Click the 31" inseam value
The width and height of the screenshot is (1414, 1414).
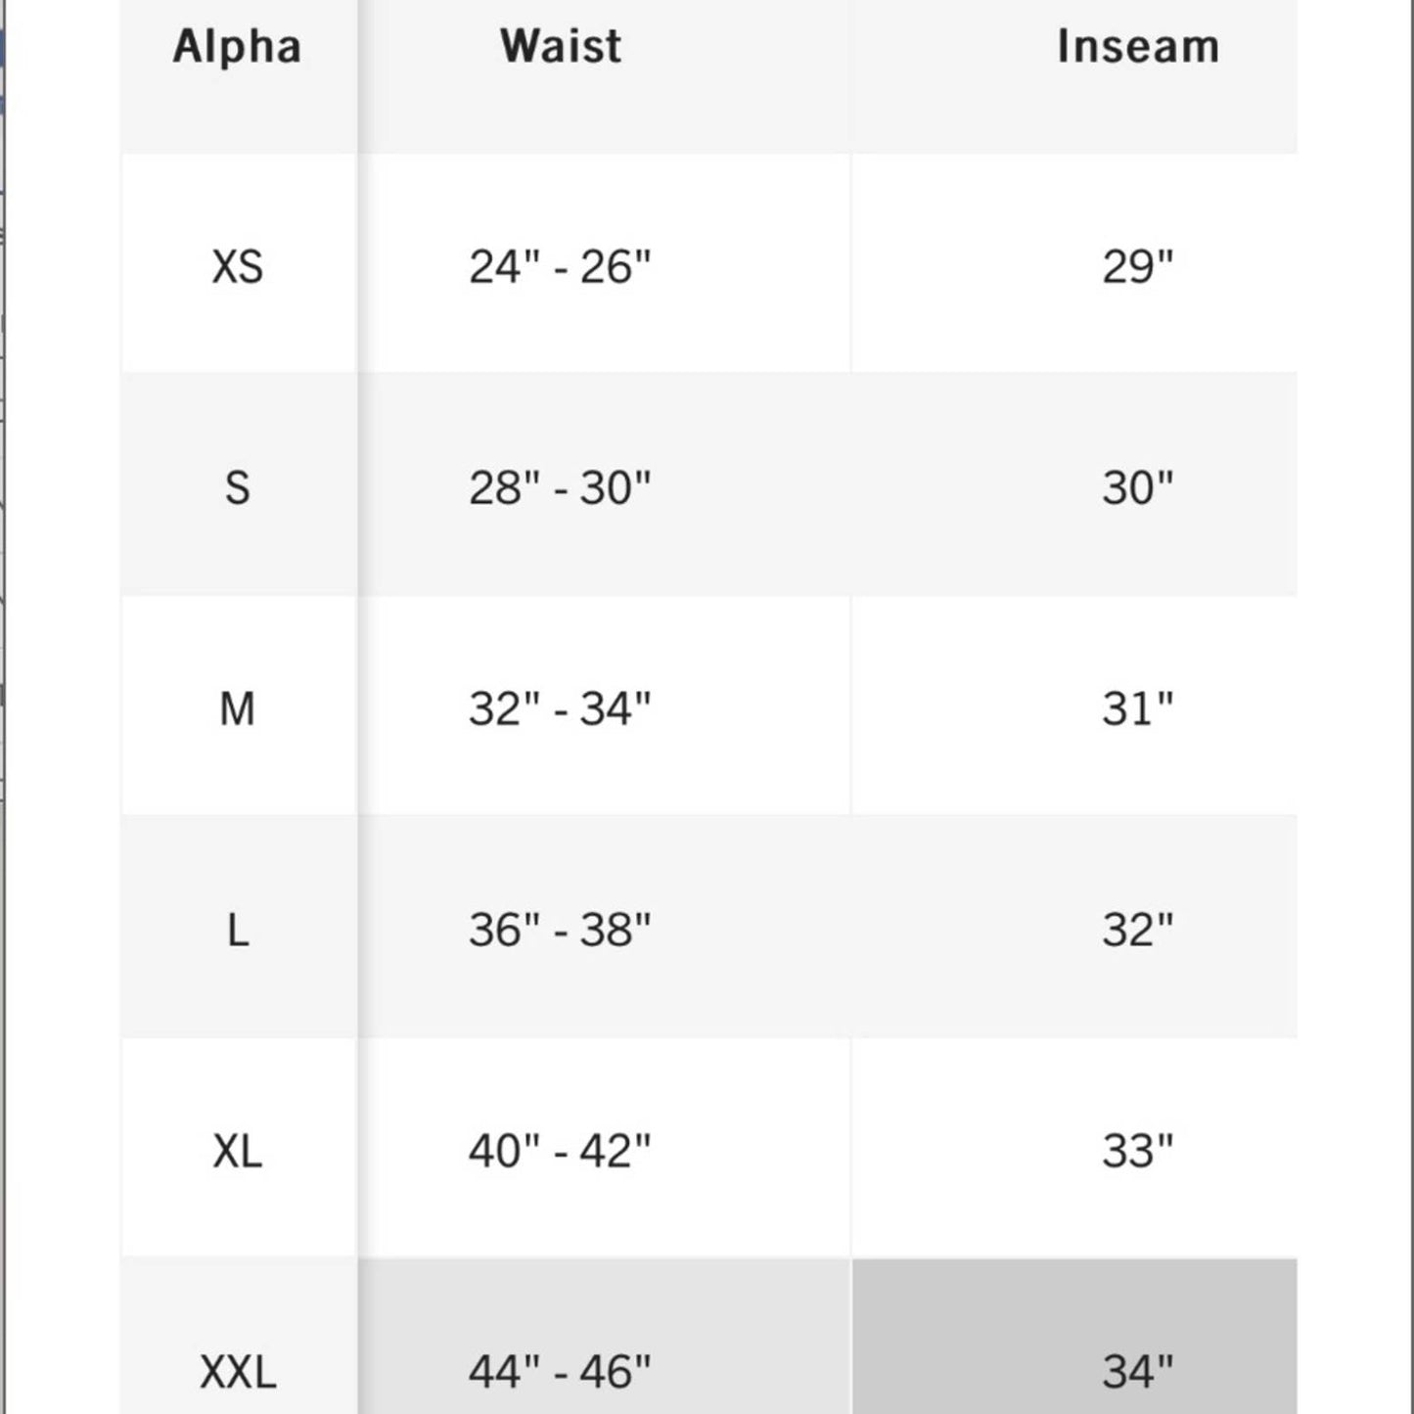[x=1137, y=708]
